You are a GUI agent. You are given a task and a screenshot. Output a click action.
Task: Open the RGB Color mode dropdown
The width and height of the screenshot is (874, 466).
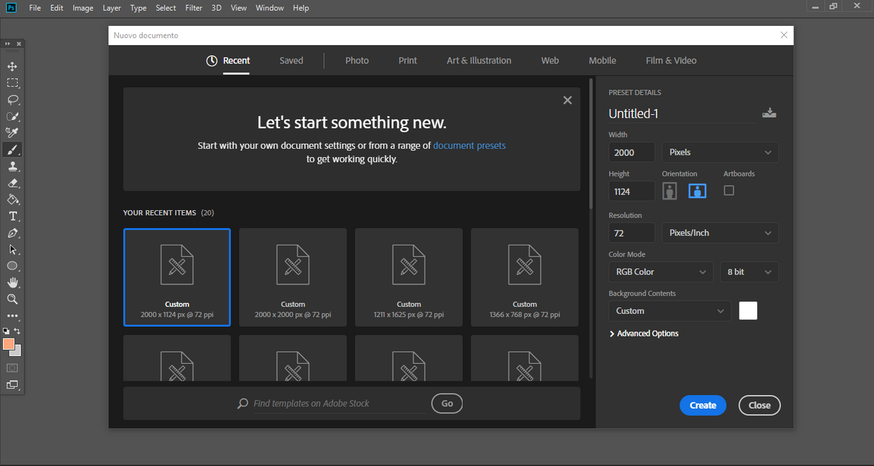[x=661, y=272]
